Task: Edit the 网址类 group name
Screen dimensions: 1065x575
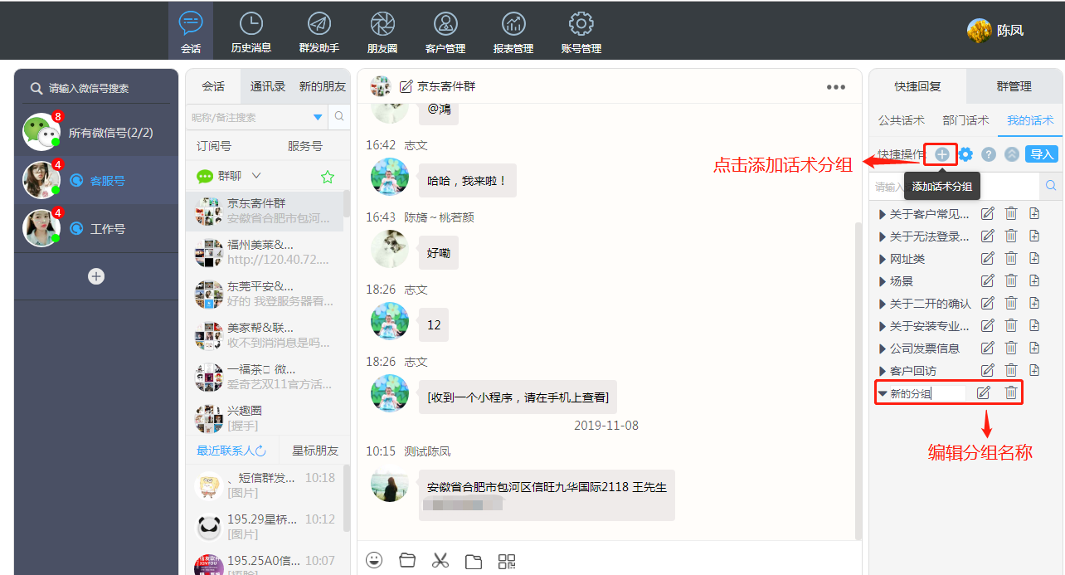Action: [987, 259]
